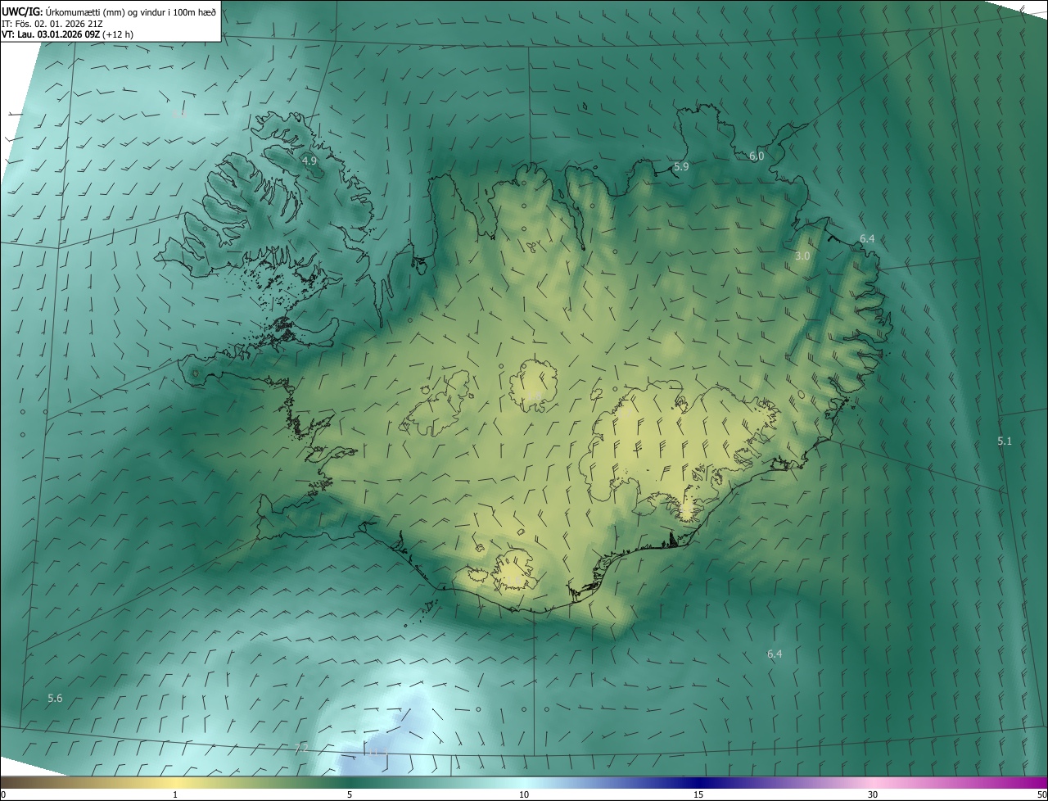This screenshot has height=801, width=1048.
Task: Click the colorbar tick label 10
Action: [524, 794]
